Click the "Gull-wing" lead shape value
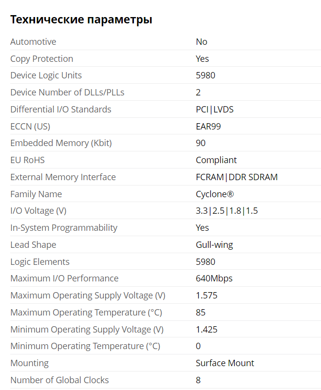This screenshot has width=321, height=390. (214, 245)
